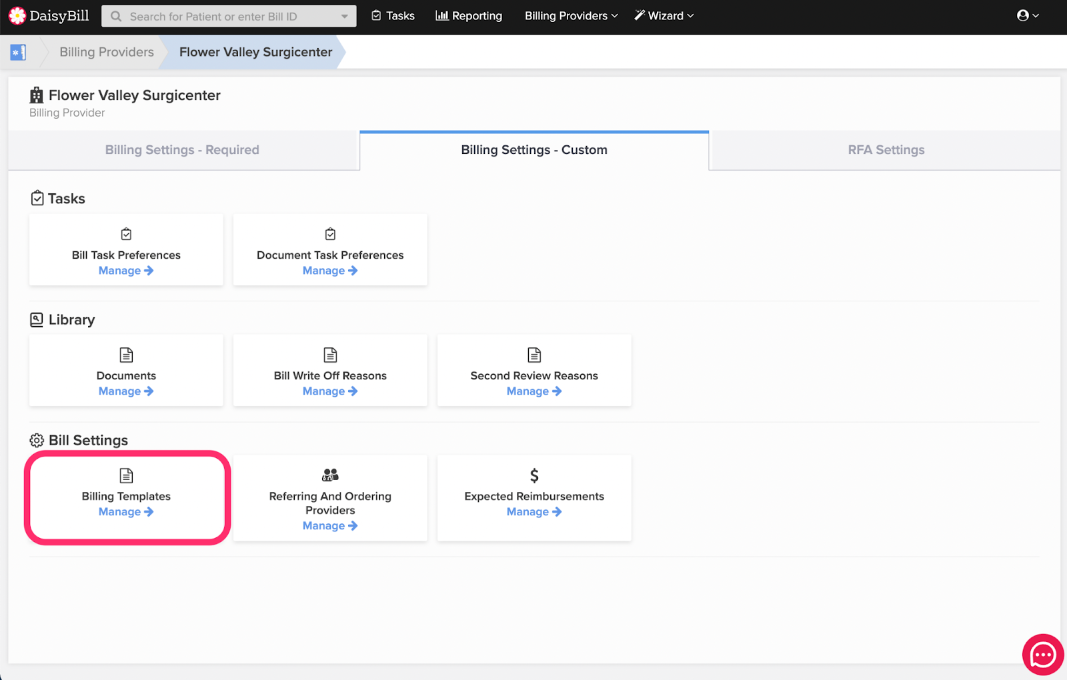
Task: Manage Bill Write Off Reasons
Action: (330, 391)
